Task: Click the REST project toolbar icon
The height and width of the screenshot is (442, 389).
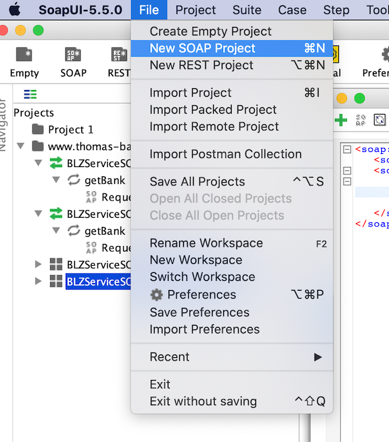Action: point(120,55)
